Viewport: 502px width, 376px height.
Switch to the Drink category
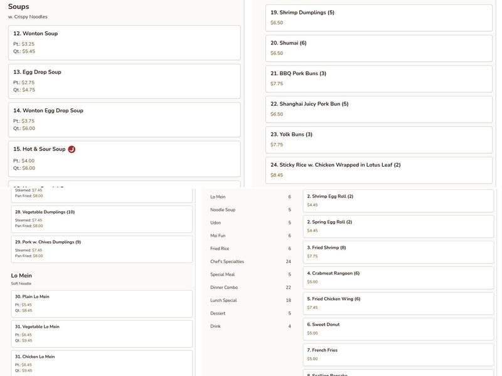[215, 326]
